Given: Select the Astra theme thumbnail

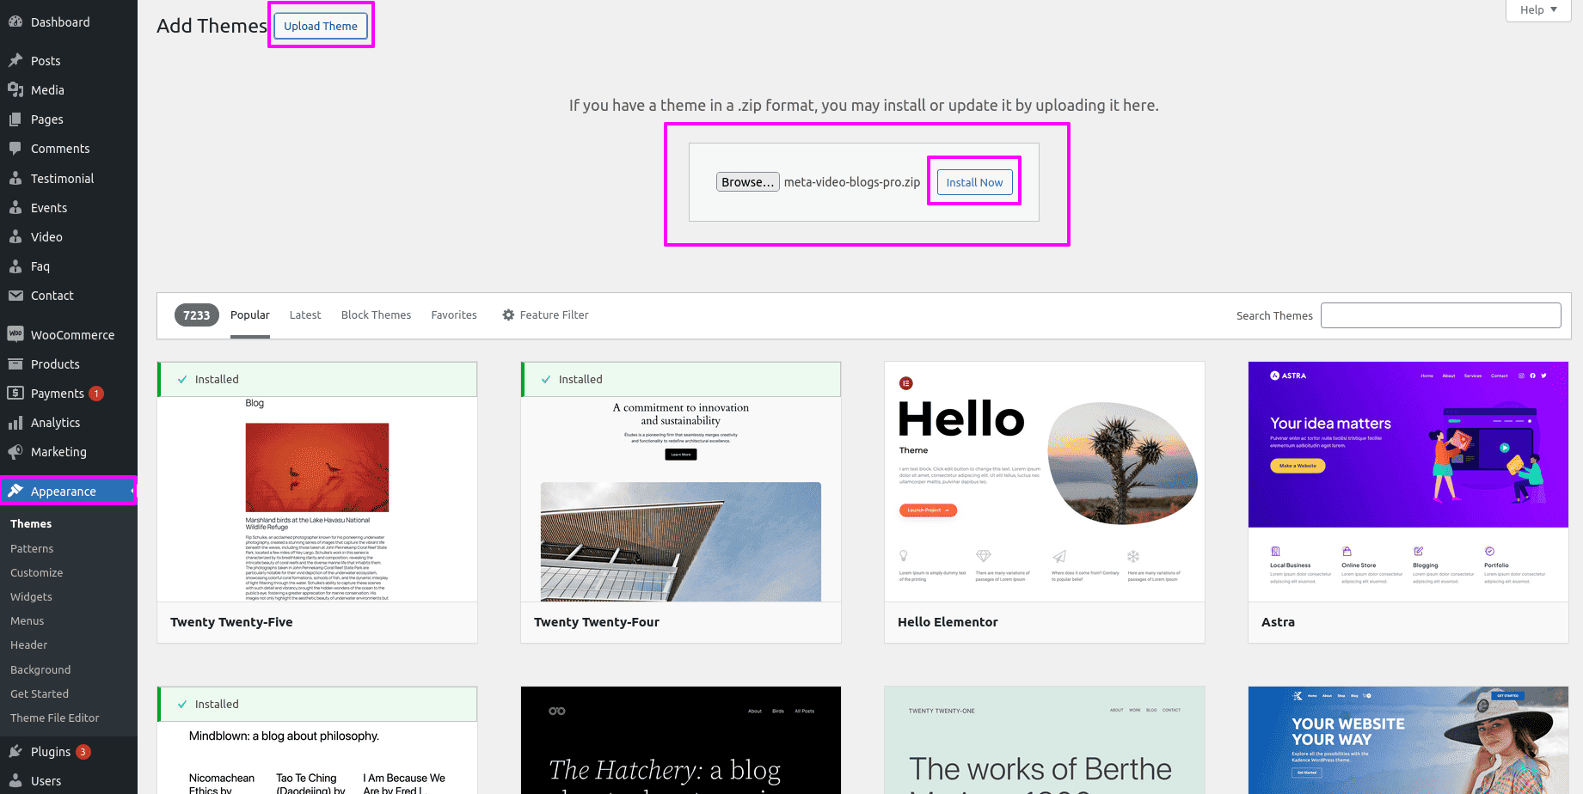Looking at the screenshot, I should click(1408, 481).
